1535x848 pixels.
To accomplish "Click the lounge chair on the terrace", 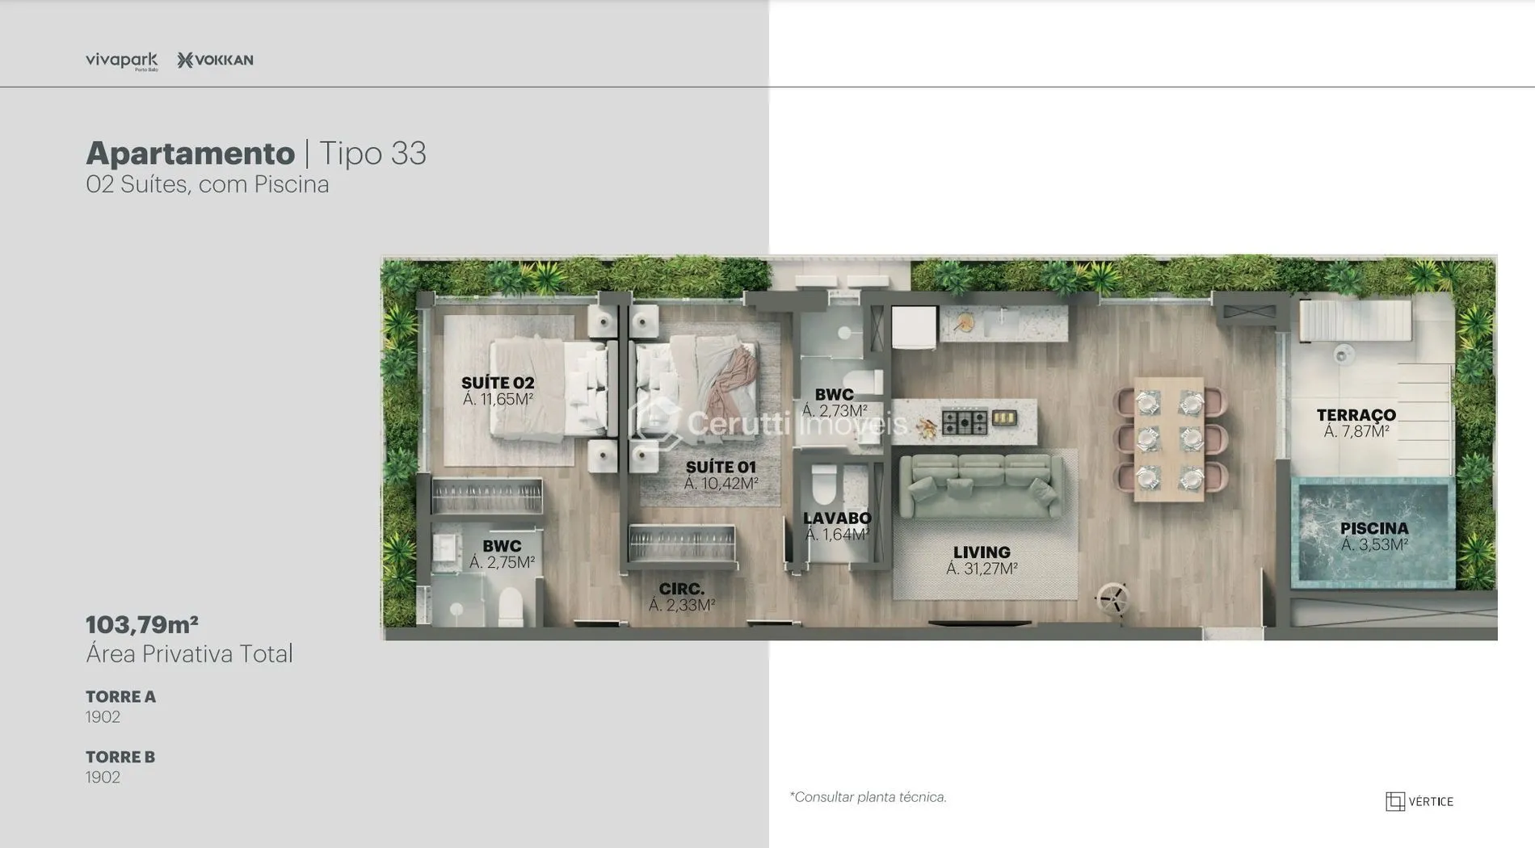I will point(1355,321).
